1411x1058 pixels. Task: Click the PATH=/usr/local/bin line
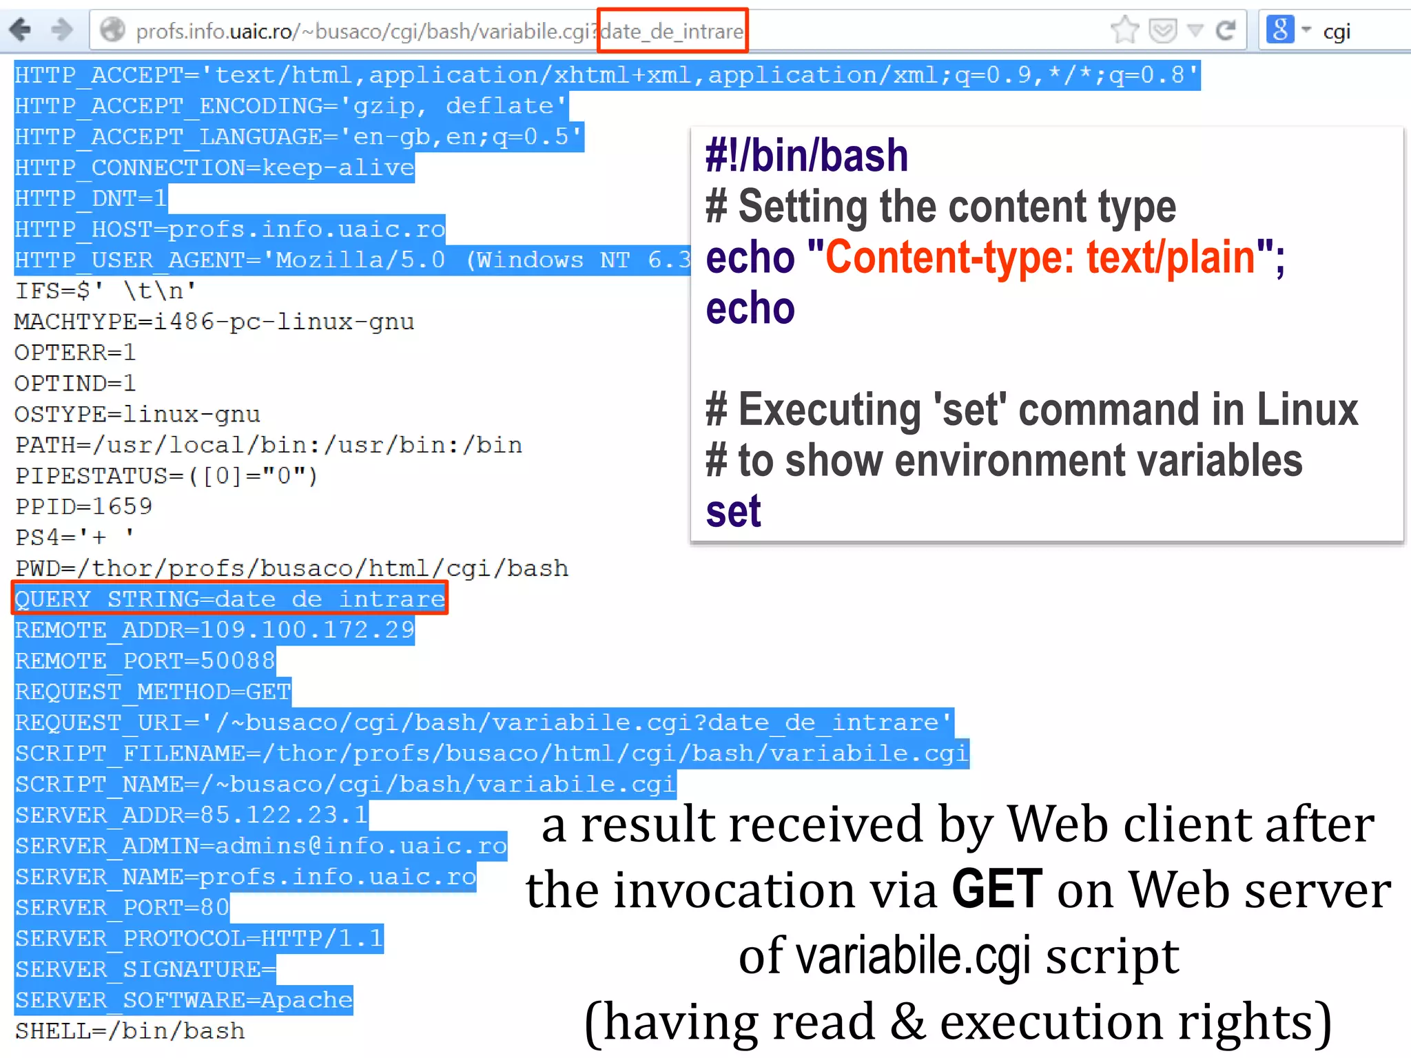click(x=269, y=446)
